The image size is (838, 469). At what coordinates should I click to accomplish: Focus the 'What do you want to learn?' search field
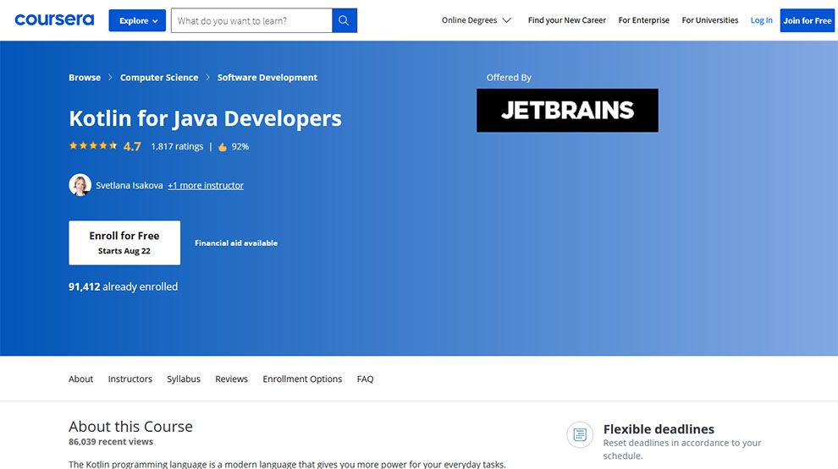tap(251, 20)
